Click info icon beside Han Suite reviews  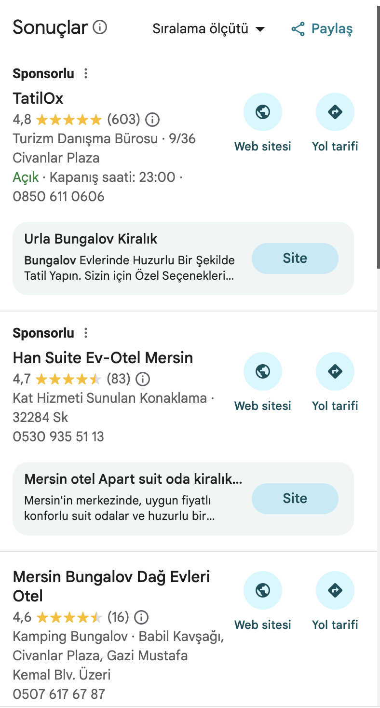143,379
